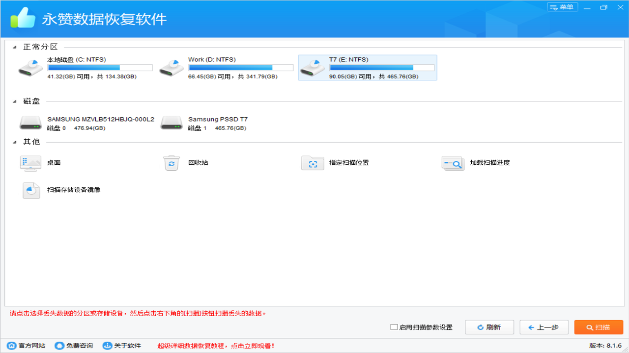This screenshot has width=629, height=353.
Task: Open the 菜单 menu
Action: 562,7
